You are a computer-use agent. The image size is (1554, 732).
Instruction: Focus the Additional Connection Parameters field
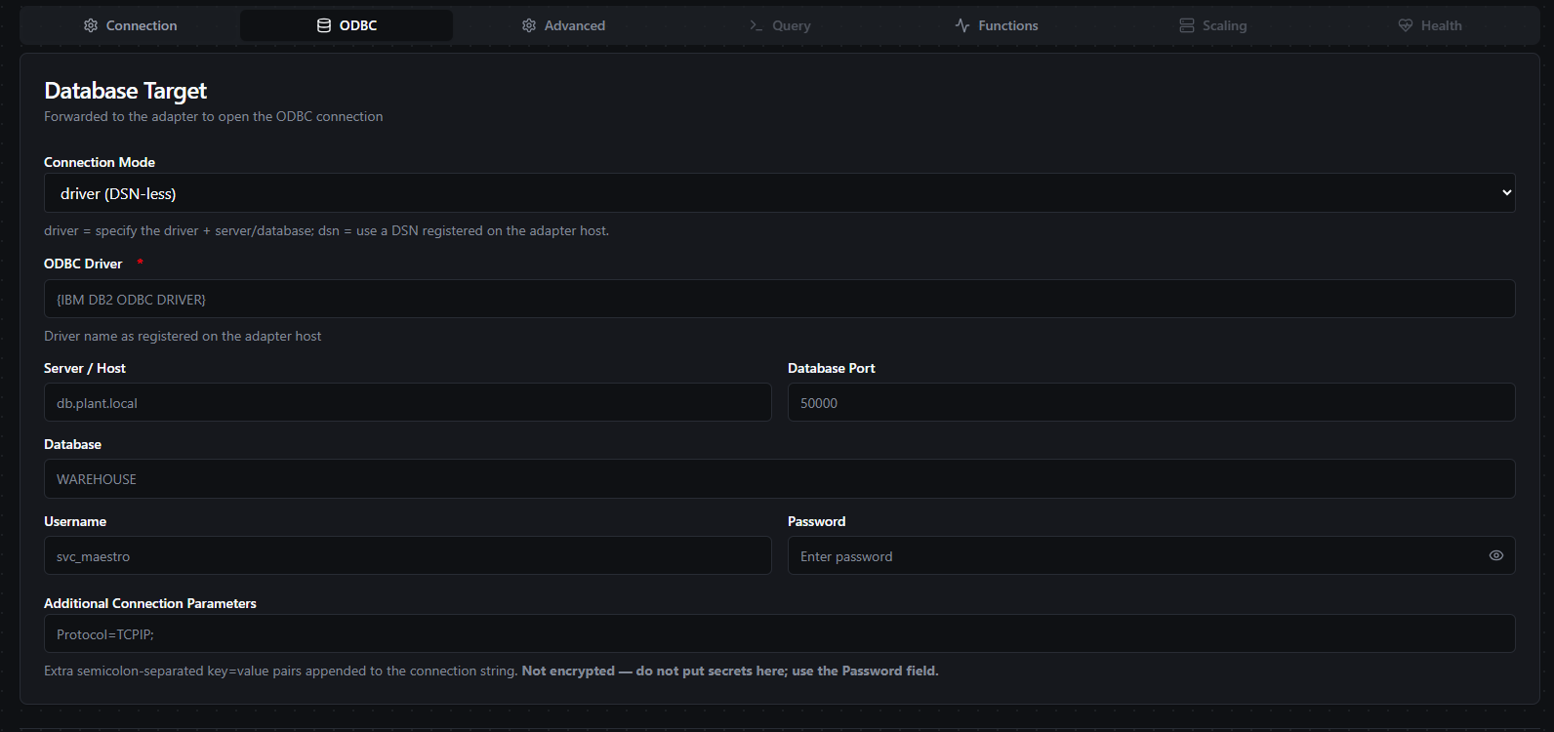pos(779,633)
